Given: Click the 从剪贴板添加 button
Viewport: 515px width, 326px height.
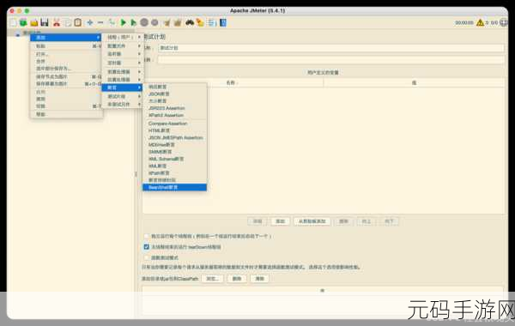Looking at the screenshot, I should coord(312,221).
